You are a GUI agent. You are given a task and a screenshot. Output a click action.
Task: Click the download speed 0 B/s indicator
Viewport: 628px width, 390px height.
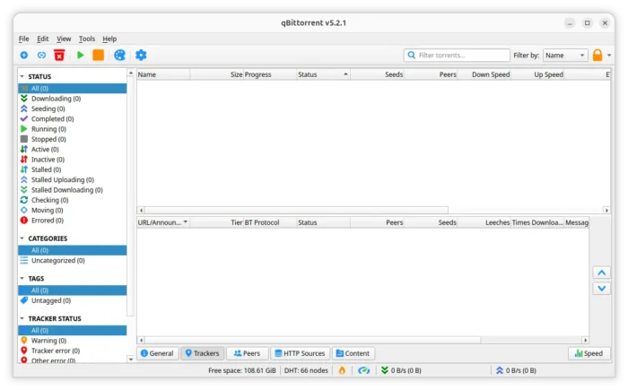(401, 370)
